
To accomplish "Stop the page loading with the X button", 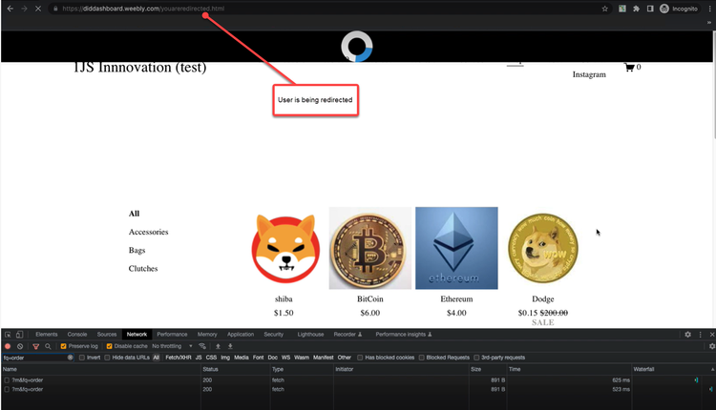I will [38, 9].
